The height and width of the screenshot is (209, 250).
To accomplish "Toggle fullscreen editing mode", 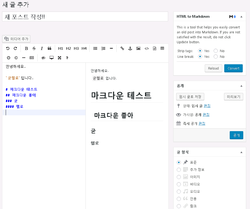I will point(60,58).
